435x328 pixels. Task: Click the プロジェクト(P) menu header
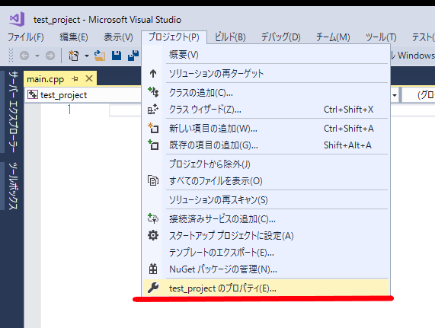point(174,37)
